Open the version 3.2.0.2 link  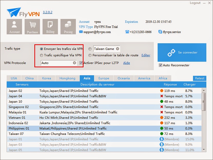click(47, 12)
